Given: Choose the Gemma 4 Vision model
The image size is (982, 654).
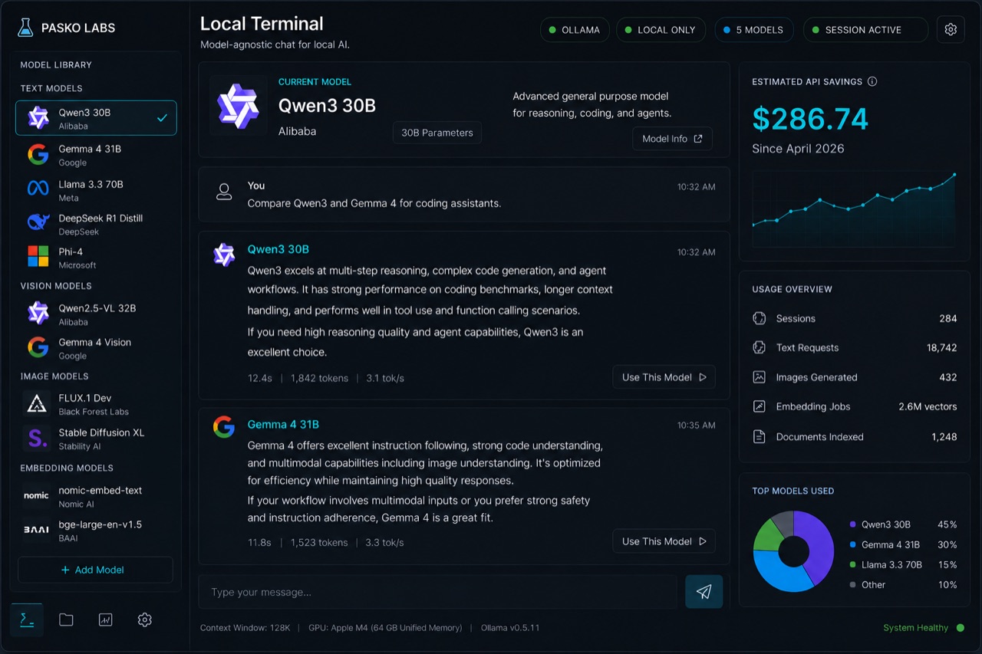Looking at the screenshot, I should 96,348.
